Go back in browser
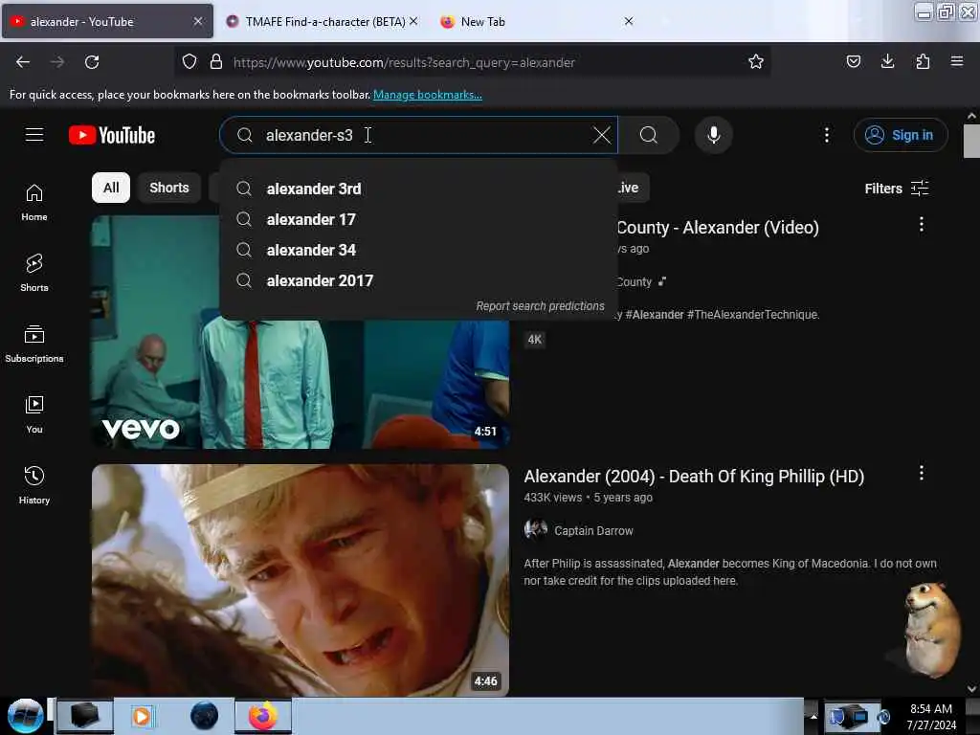980x735 pixels. [23, 62]
